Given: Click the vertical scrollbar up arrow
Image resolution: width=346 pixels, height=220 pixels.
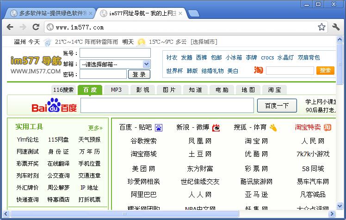Looking at the screenshot, I should [340, 40].
